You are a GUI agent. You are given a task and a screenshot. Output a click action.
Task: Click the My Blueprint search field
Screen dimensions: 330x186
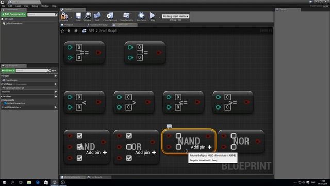(x=33, y=70)
